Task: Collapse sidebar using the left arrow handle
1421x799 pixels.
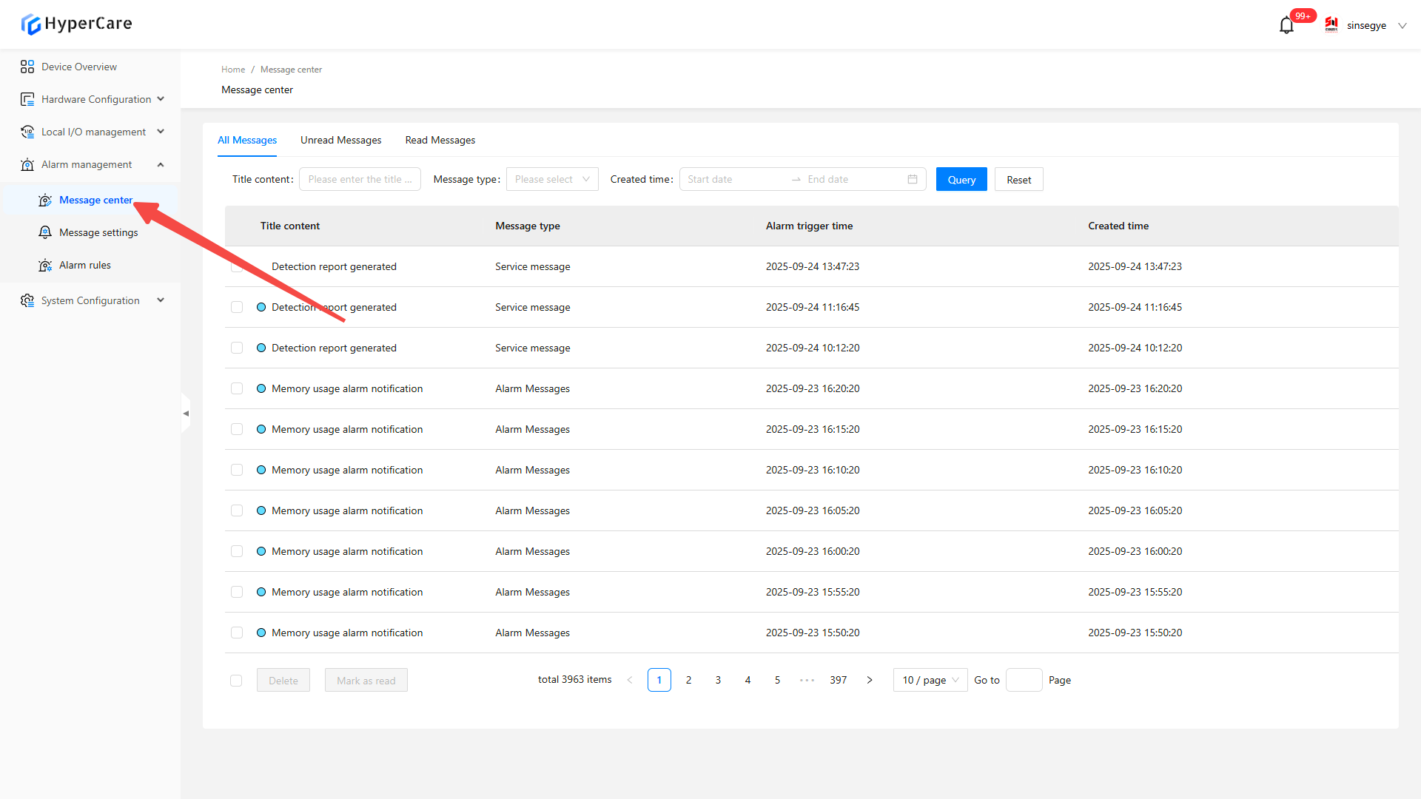Action: (186, 414)
